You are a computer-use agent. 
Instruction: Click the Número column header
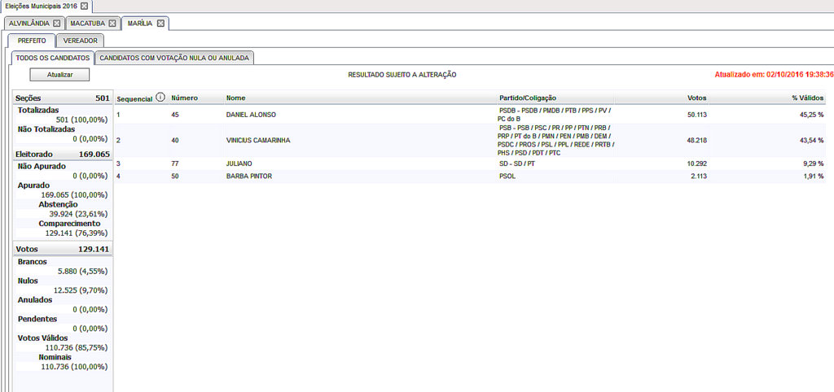click(x=184, y=98)
